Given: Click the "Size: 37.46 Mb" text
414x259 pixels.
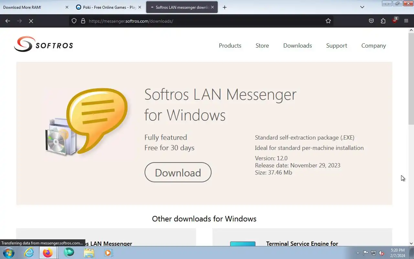Looking at the screenshot, I should [273, 173].
